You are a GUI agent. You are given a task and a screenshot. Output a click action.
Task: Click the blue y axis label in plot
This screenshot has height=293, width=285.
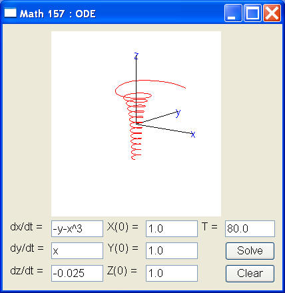[178, 113]
